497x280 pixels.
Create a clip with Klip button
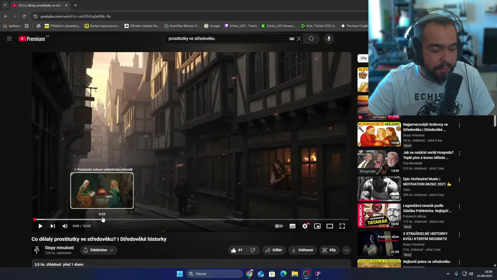click(x=329, y=250)
